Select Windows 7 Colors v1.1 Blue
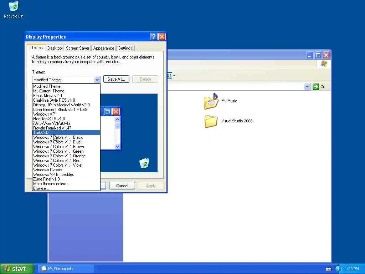This screenshot has height=274, width=365. click(66, 142)
